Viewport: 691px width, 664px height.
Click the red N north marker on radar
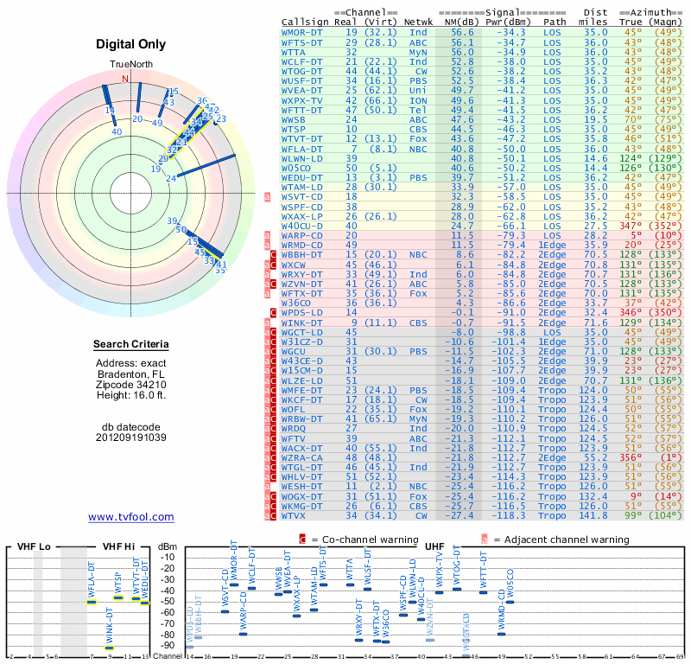125,79
